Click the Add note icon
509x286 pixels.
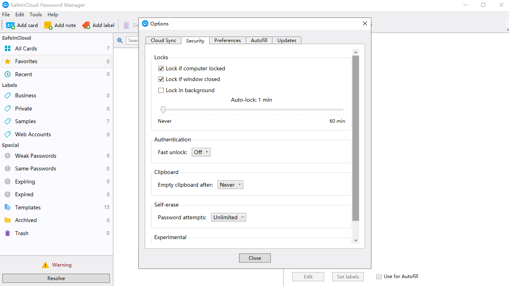coord(49,25)
